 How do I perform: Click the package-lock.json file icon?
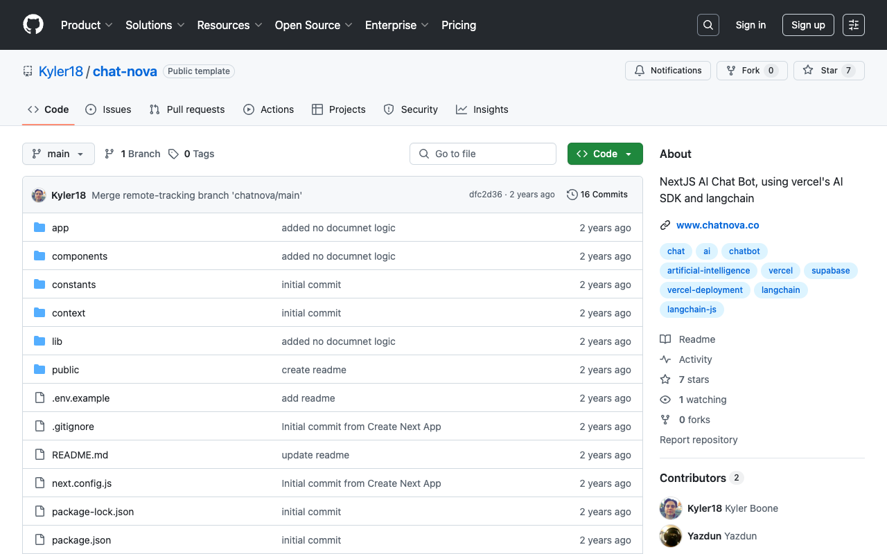pos(39,512)
